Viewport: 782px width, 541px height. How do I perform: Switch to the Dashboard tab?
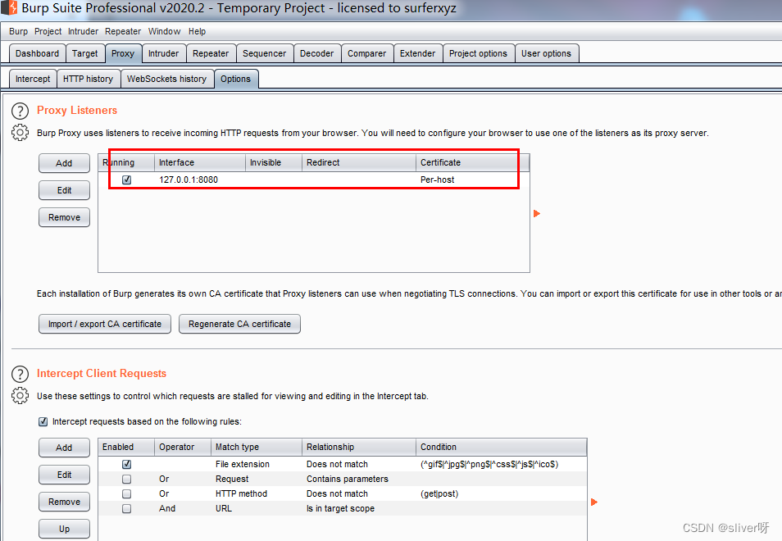click(x=38, y=53)
